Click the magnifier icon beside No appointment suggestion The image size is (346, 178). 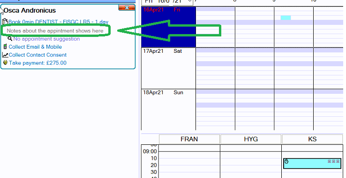click(10, 39)
